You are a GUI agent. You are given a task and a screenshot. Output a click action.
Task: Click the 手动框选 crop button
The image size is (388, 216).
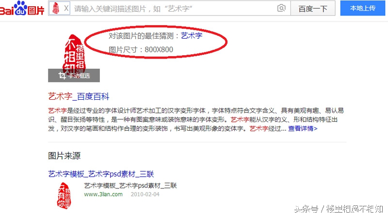(74, 76)
